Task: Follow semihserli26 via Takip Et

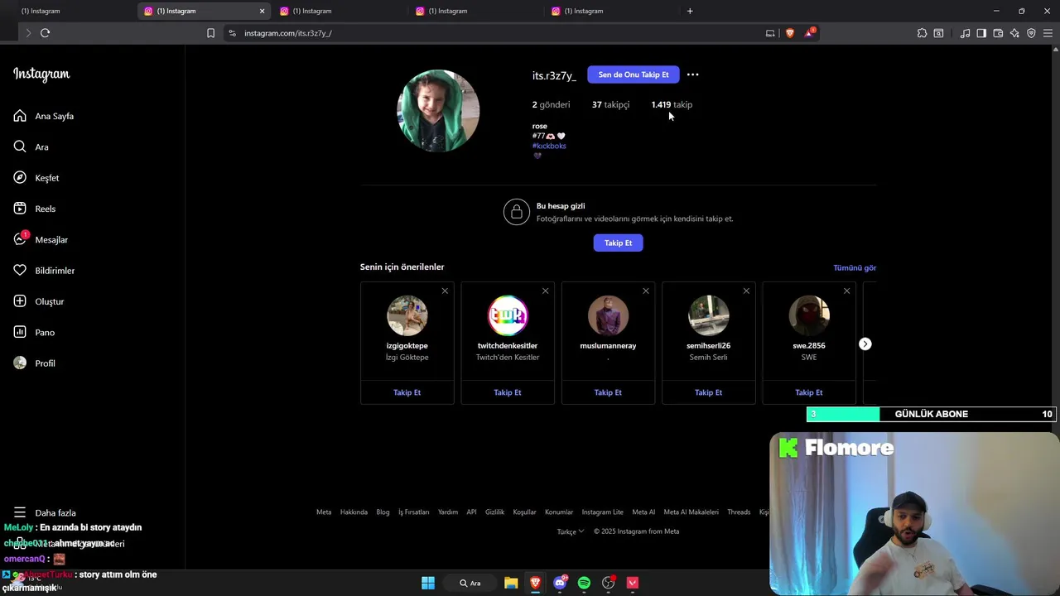Action: [708, 392]
